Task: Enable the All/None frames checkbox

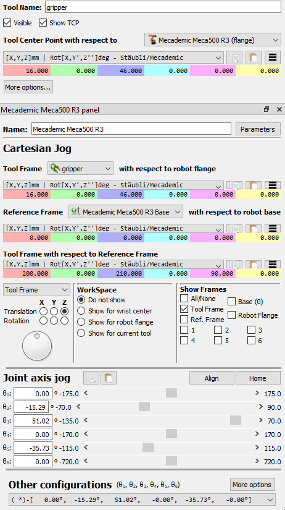Action: pos(184,298)
